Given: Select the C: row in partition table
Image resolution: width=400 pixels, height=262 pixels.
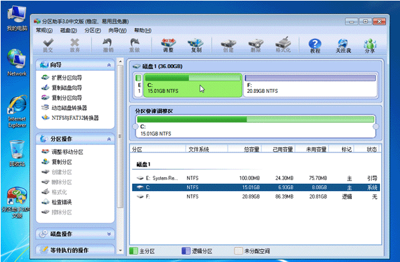Looking at the screenshot, I should [256, 187].
